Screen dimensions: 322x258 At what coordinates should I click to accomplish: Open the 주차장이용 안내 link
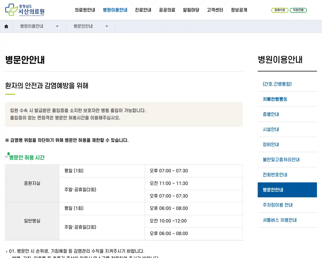287,205
